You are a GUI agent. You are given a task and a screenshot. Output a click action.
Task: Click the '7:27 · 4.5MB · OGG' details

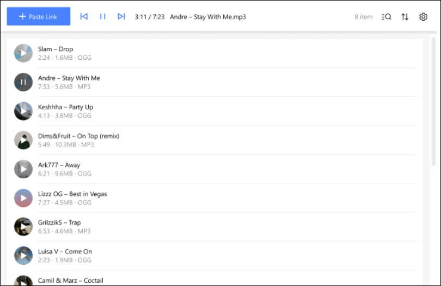tap(65, 202)
